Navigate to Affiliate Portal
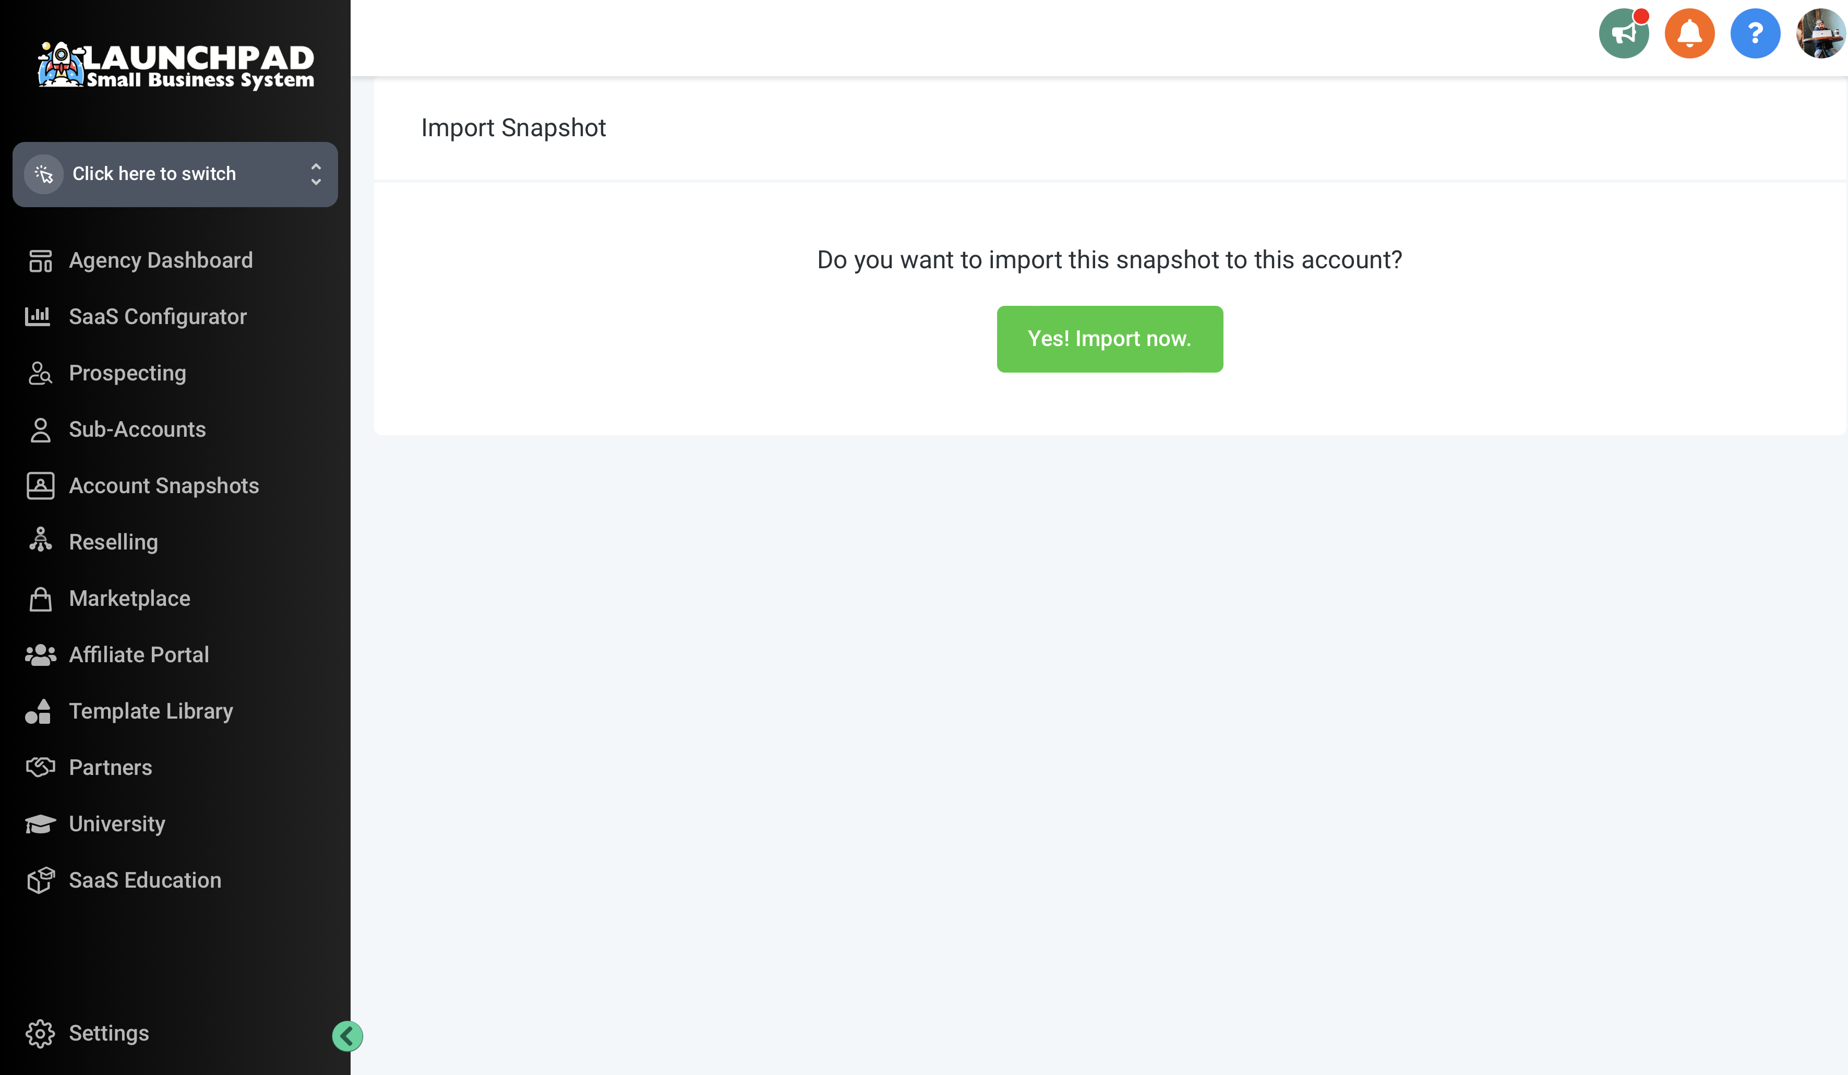This screenshot has height=1075, width=1848. (139, 655)
